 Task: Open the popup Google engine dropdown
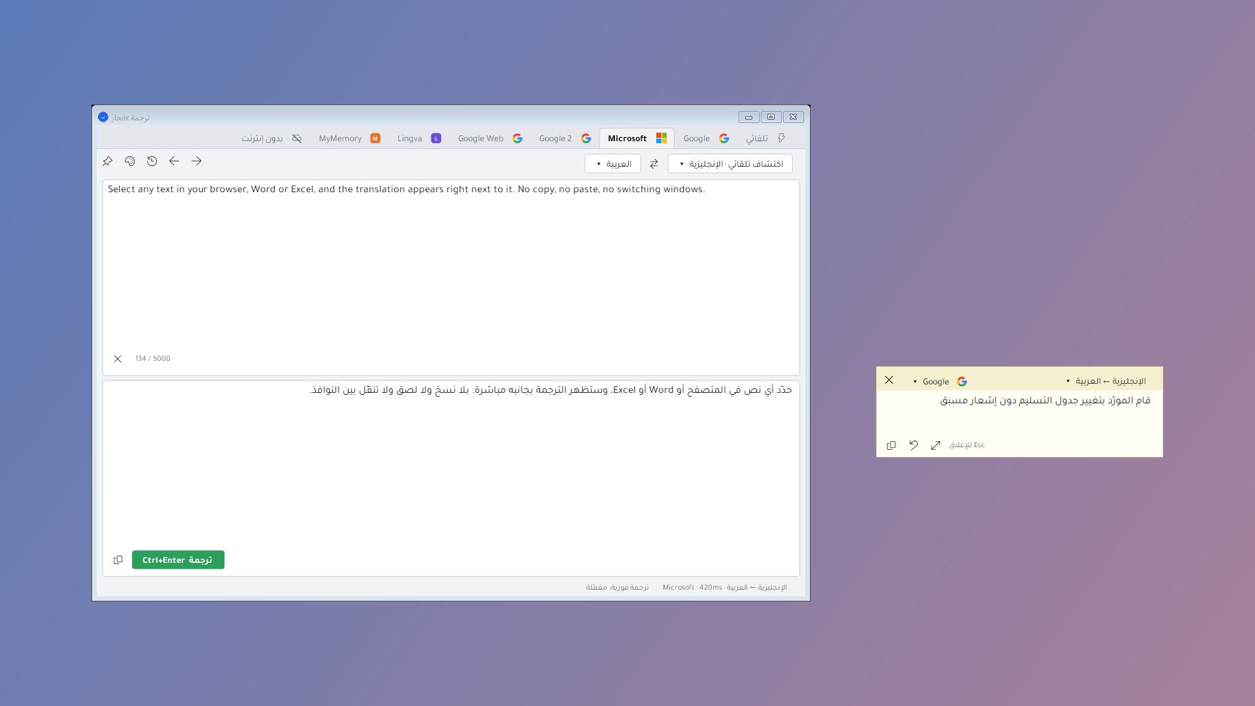tap(940, 382)
